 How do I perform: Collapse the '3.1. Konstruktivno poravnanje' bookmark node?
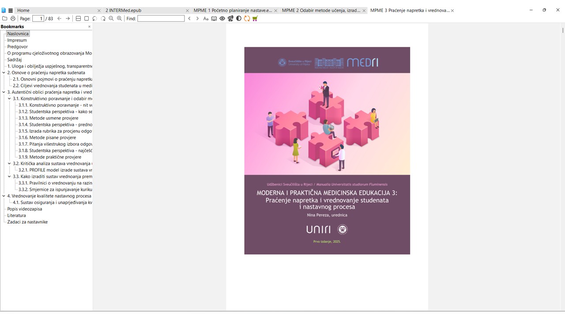click(9, 99)
